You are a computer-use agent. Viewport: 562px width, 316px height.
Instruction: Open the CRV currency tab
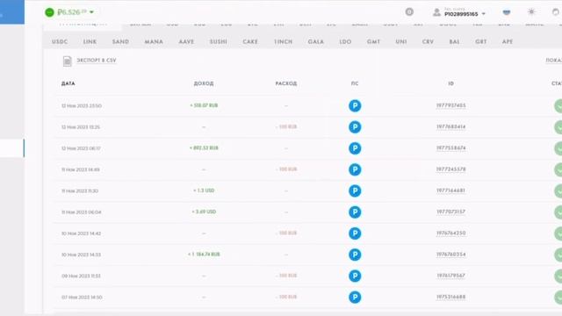(428, 41)
